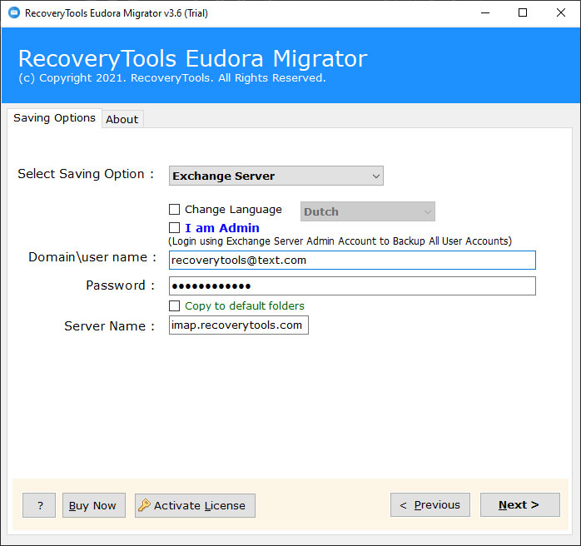Open the Select Saving Option dropdown
Image resolution: width=581 pixels, height=546 pixels.
coord(276,176)
